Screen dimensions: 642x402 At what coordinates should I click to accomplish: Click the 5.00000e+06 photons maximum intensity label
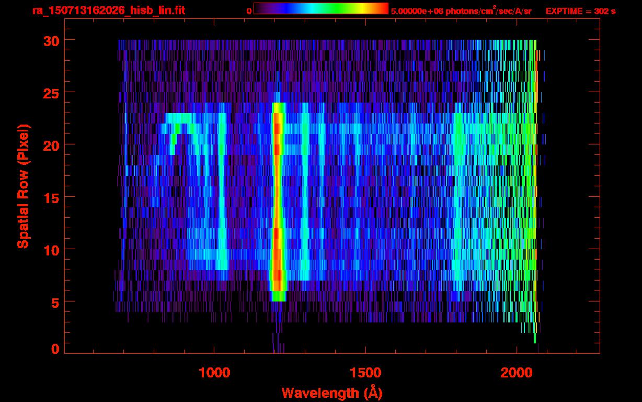461,11
